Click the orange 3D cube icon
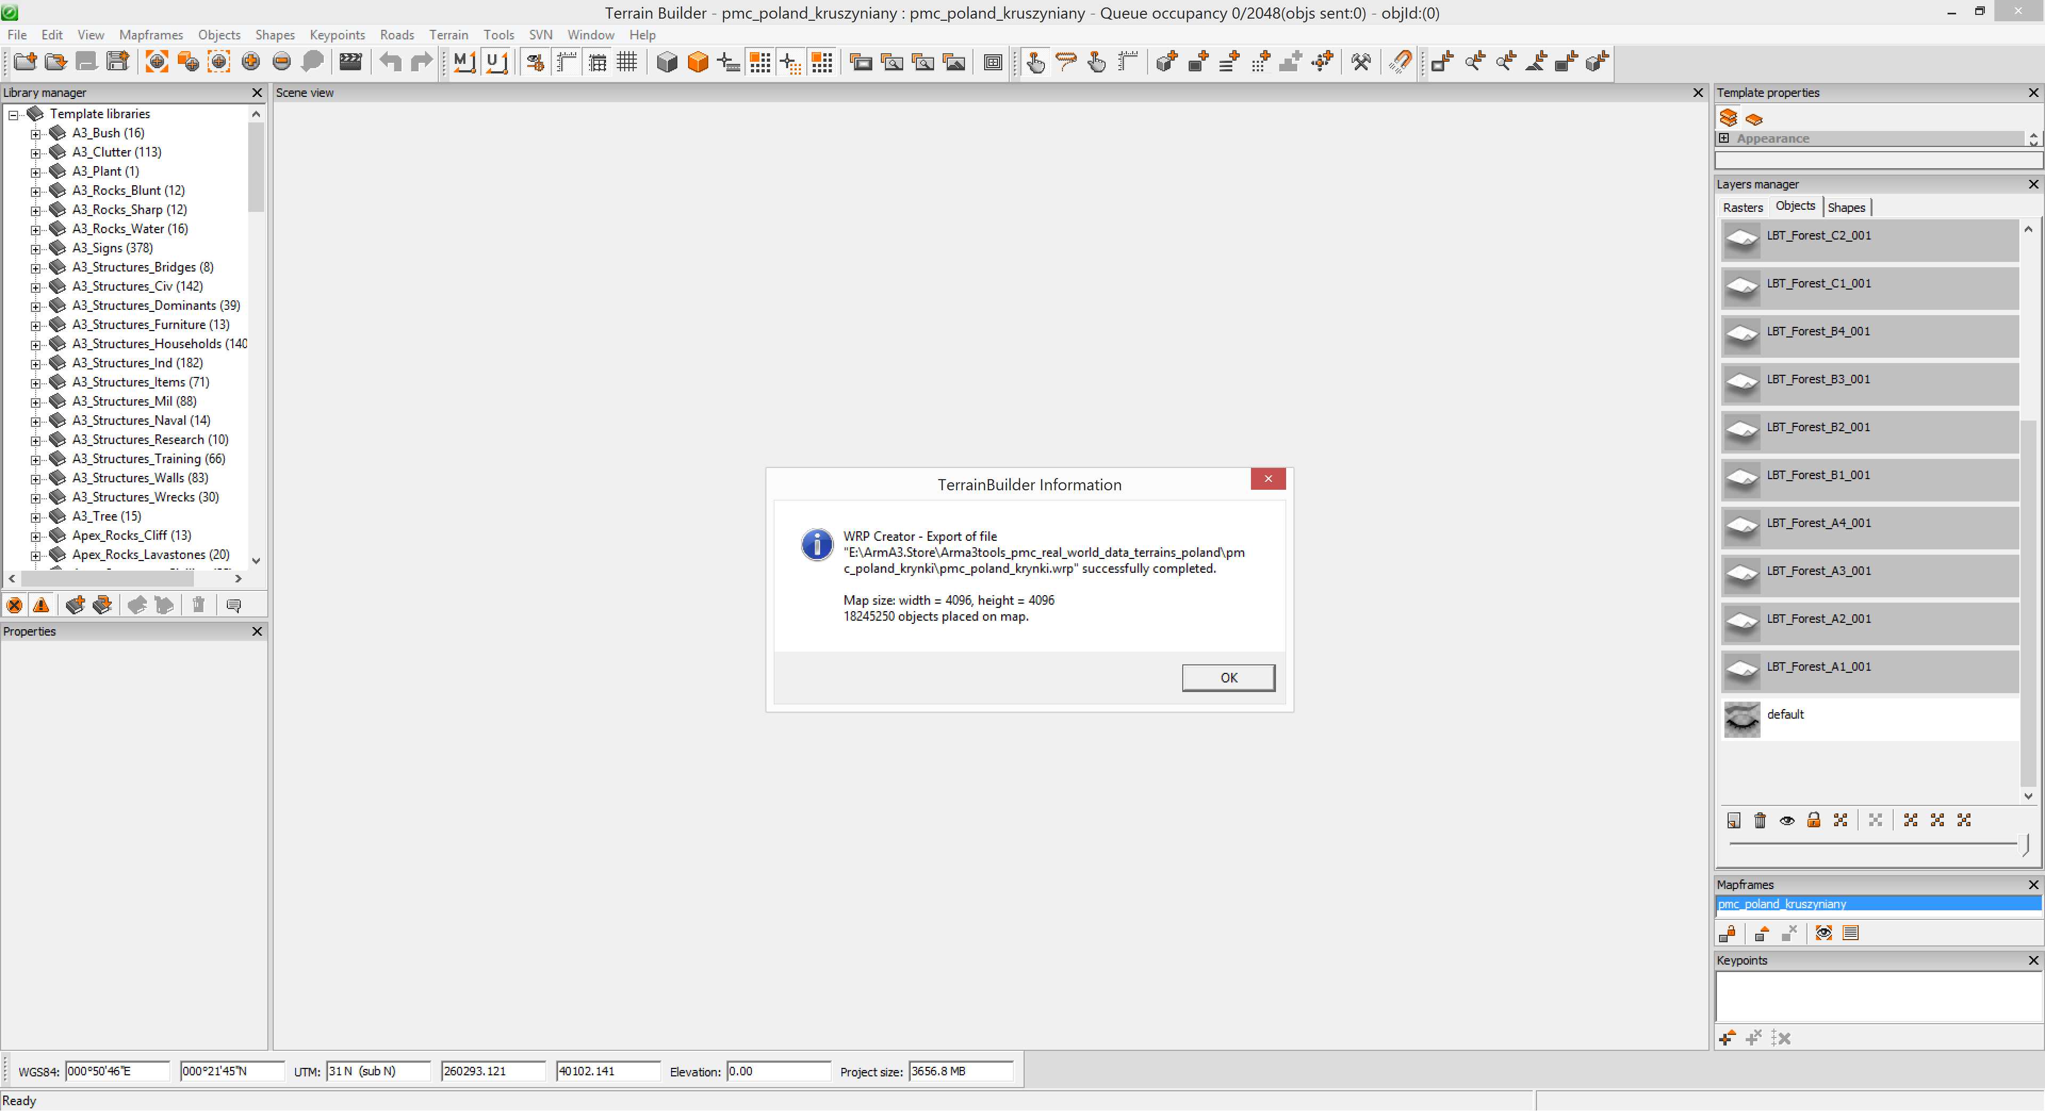This screenshot has height=1111, width=2045. [698, 62]
